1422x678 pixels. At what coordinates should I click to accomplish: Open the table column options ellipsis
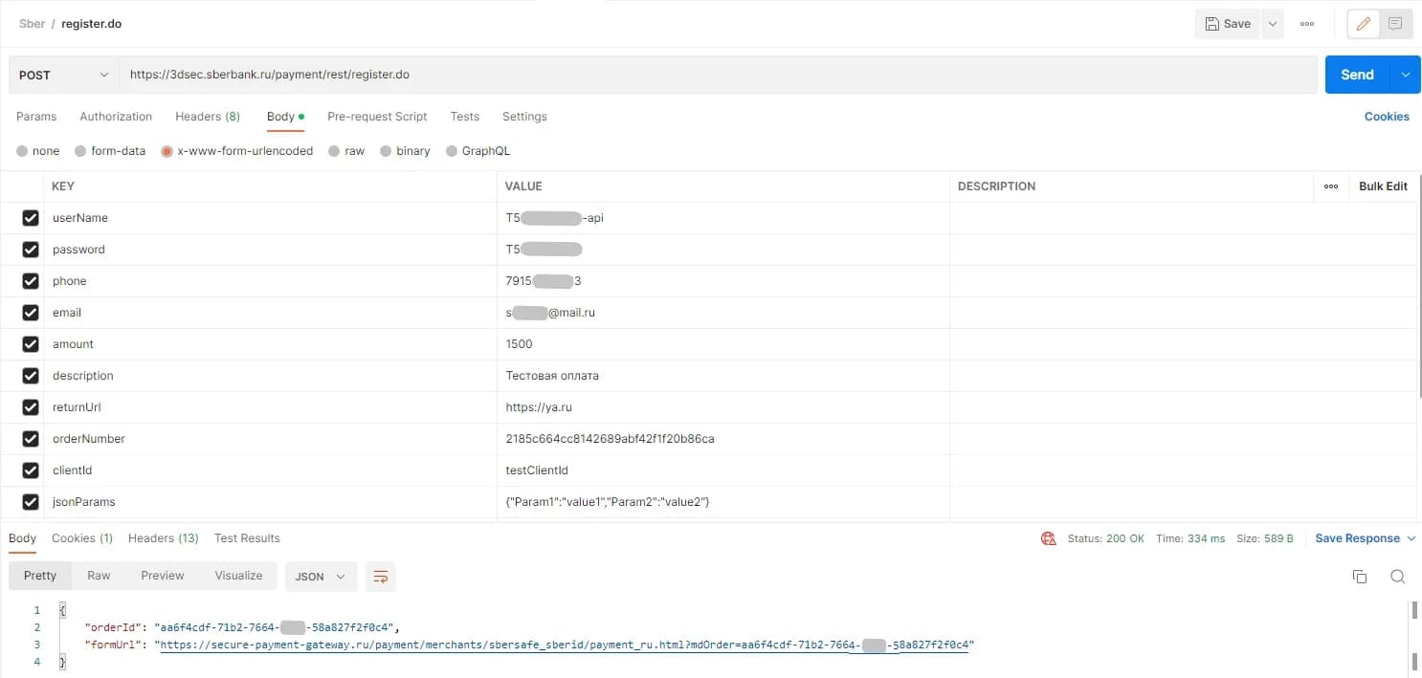[1331, 186]
